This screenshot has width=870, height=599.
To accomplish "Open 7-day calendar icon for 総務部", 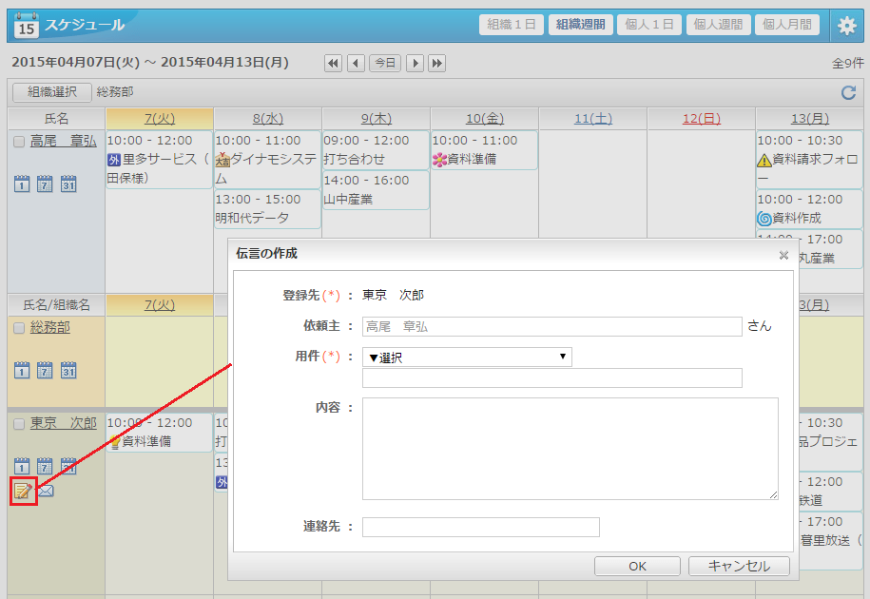I will pyautogui.click(x=45, y=370).
